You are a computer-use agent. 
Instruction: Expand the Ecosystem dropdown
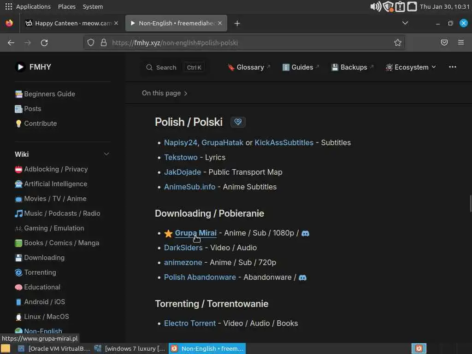coord(411,67)
